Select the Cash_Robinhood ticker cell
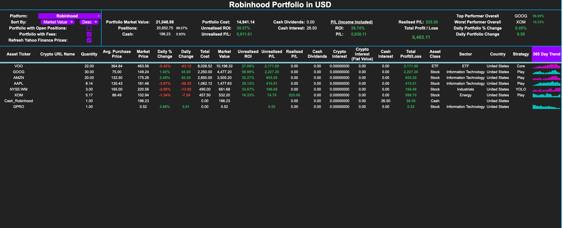Screen dimensions: 563x228 pyautogui.click(x=19, y=101)
